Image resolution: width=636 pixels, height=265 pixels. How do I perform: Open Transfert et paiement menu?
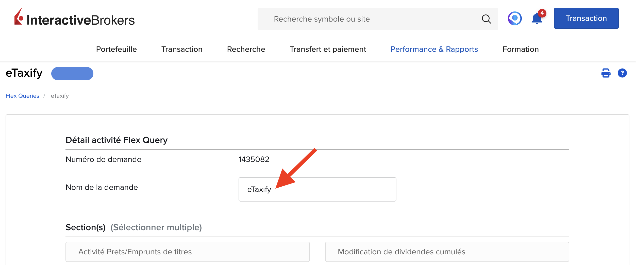(328, 49)
